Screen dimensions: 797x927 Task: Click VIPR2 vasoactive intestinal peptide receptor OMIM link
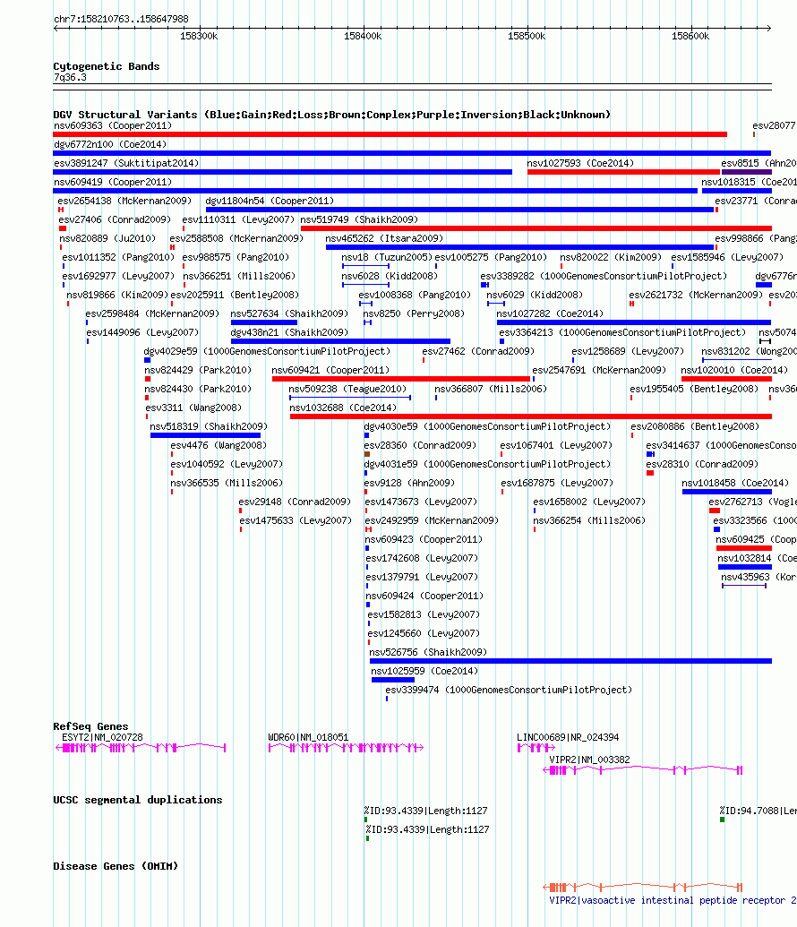pos(673,901)
